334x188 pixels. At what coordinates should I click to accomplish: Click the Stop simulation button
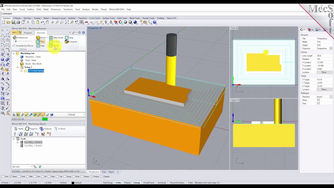coord(69,38)
